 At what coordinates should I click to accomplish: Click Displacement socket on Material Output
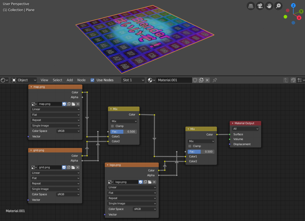click(x=230, y=144)
